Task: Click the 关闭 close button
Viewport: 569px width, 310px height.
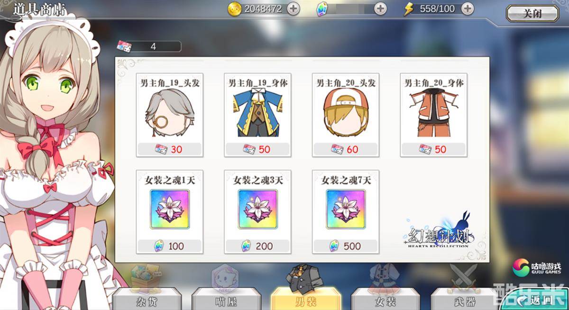Action: click(532, 13)
